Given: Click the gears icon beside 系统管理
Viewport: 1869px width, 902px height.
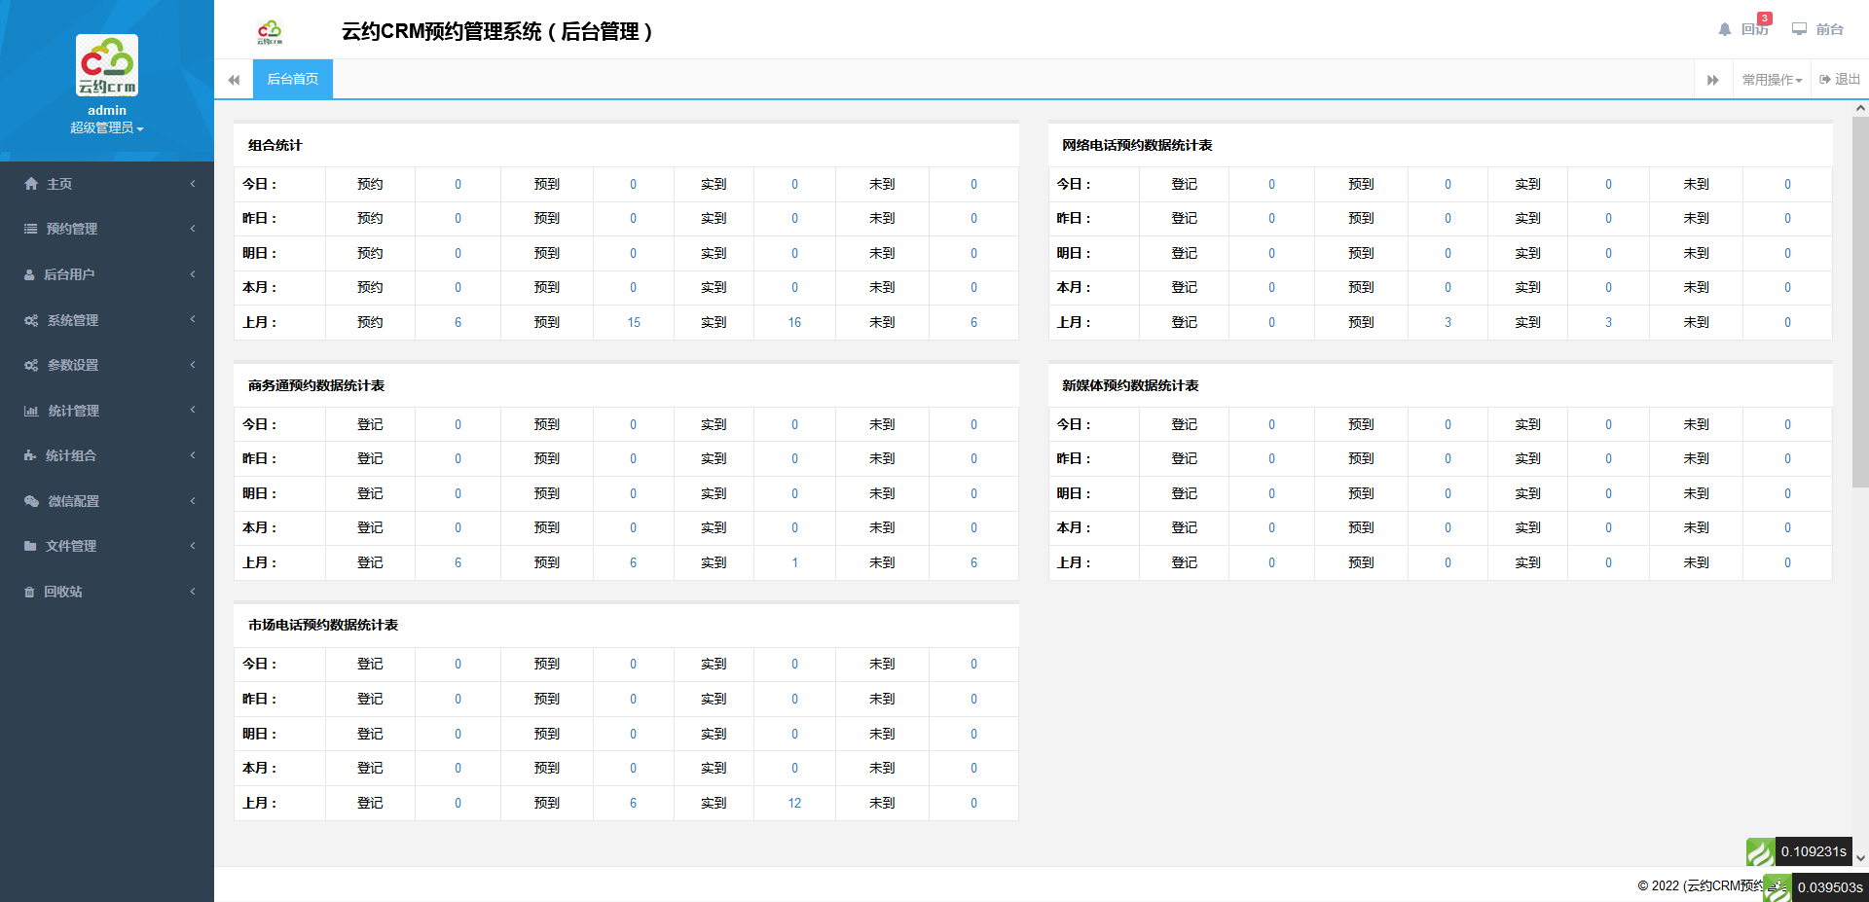Looking at the screenshot, I should tap(31, 320).
